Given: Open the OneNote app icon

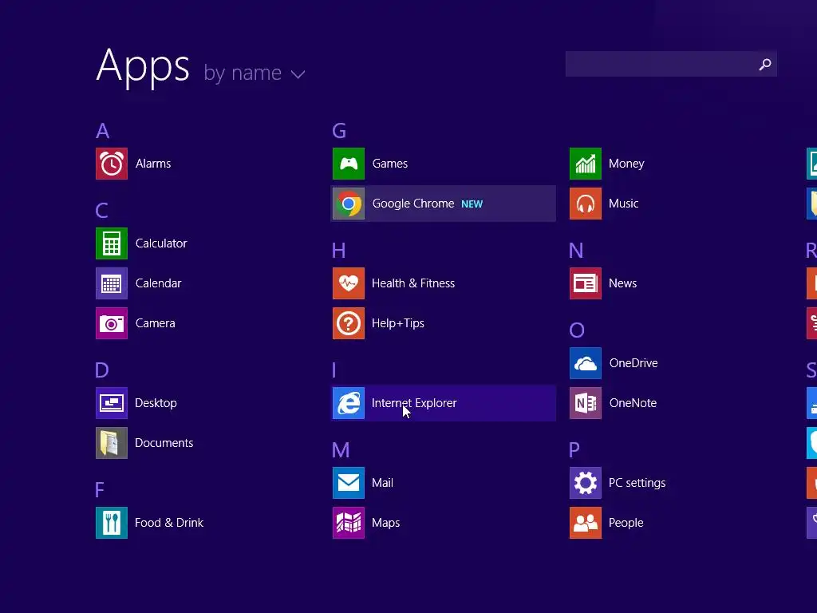Looking at the screenshot, I should tap(586, 403).
